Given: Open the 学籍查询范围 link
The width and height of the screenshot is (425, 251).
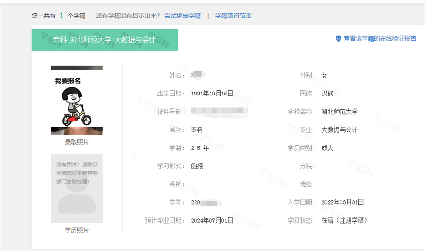Looking at the screenshot, I should point(233,16).
